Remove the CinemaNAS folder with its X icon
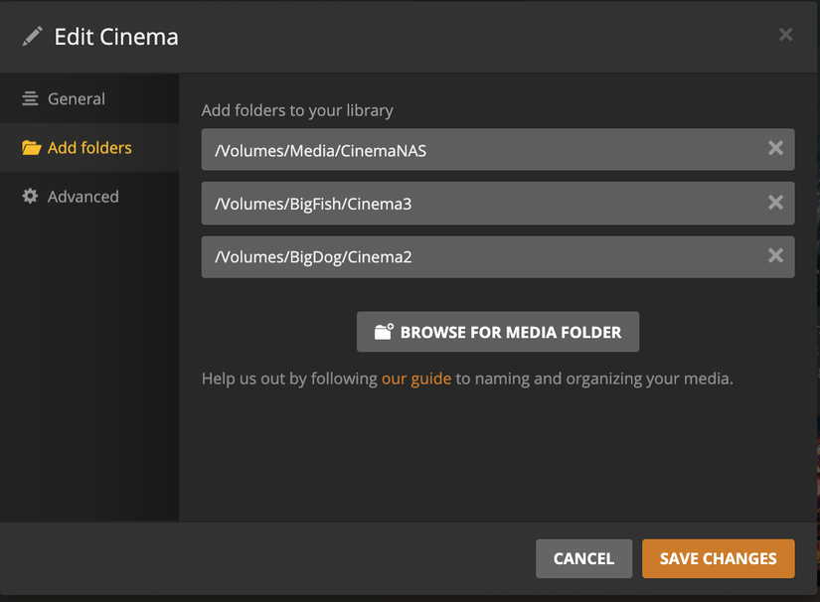The width and height of the screenshot is (820, 602). click(775, 148)
